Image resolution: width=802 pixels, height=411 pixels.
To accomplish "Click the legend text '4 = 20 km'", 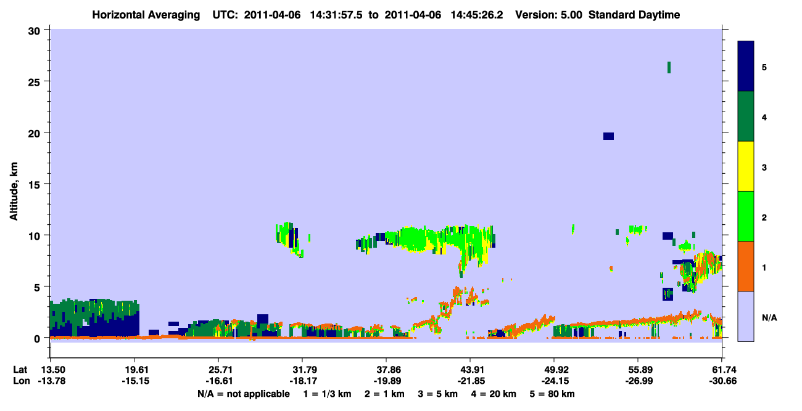I will [494, 394].
